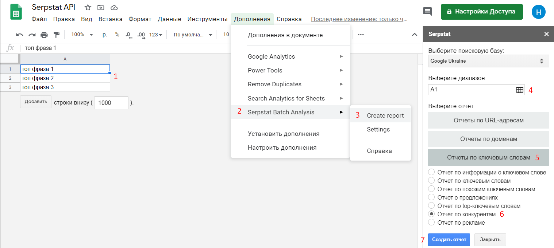Star the Serpstat API spreadsheet
554x248 pixels.
pyautogui.click(x=87, y=7)
